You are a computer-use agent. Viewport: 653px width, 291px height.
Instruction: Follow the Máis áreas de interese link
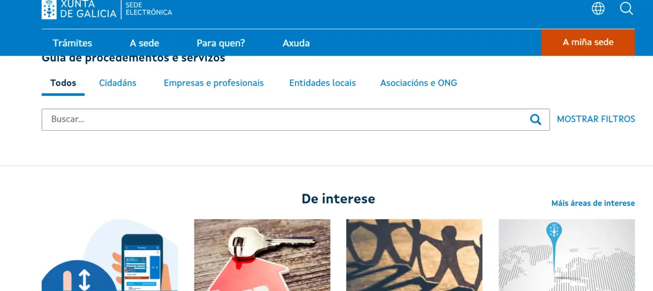click(593, 203)
